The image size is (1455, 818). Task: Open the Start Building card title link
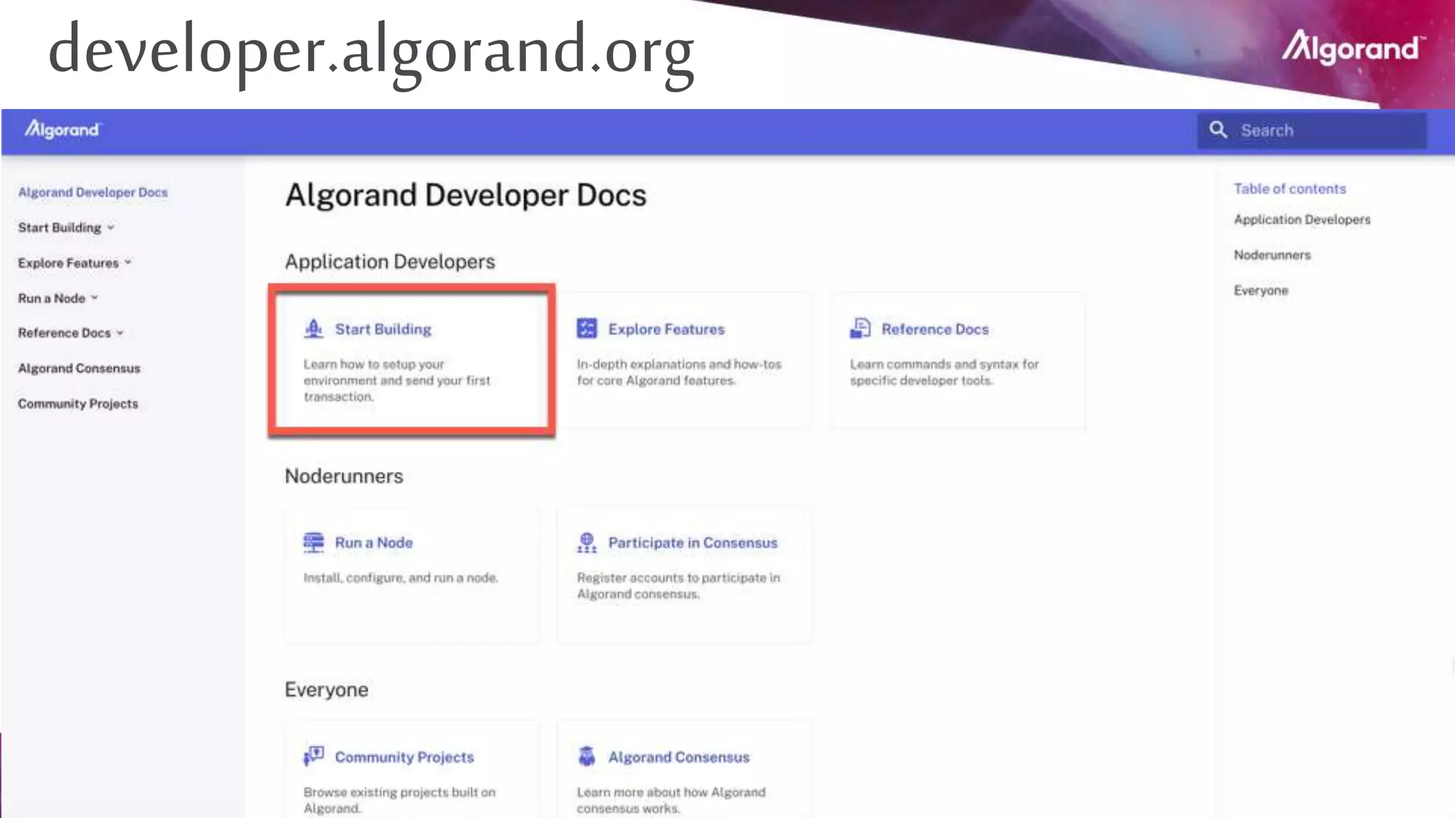[384, 329]
